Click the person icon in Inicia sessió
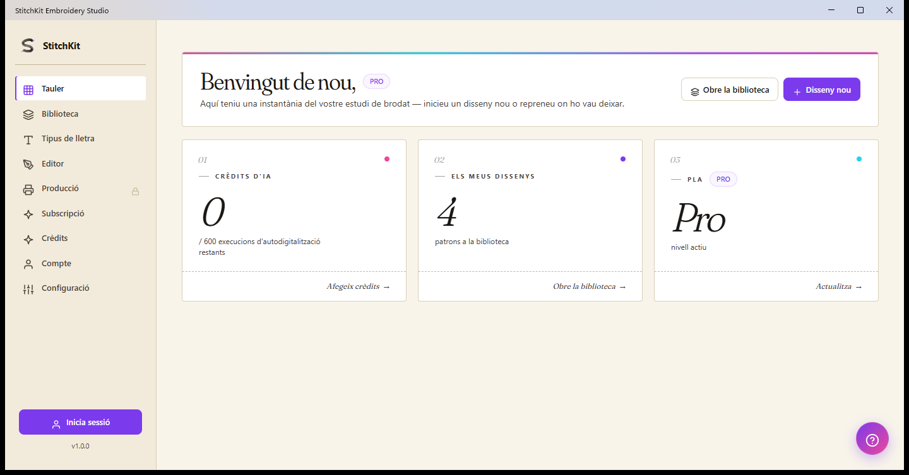 tap(56, 424)
